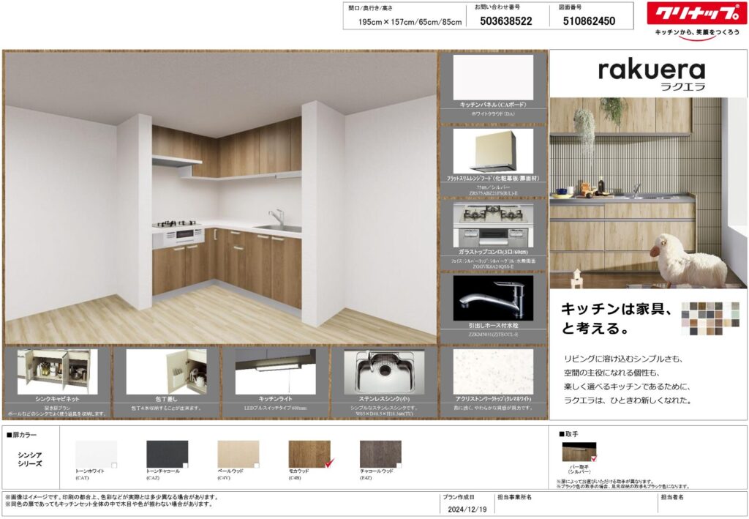Open the sink cabinet storage thumbnail

(57, 371)
